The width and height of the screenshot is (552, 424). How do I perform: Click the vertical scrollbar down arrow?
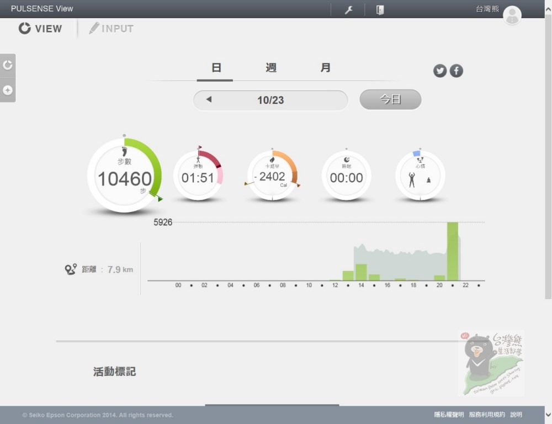click(x=548, y=414)
